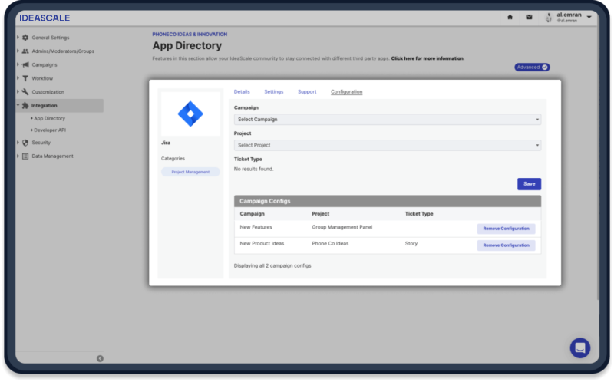
Task: Open Customization in sidebar
Action: pos(48,92)
